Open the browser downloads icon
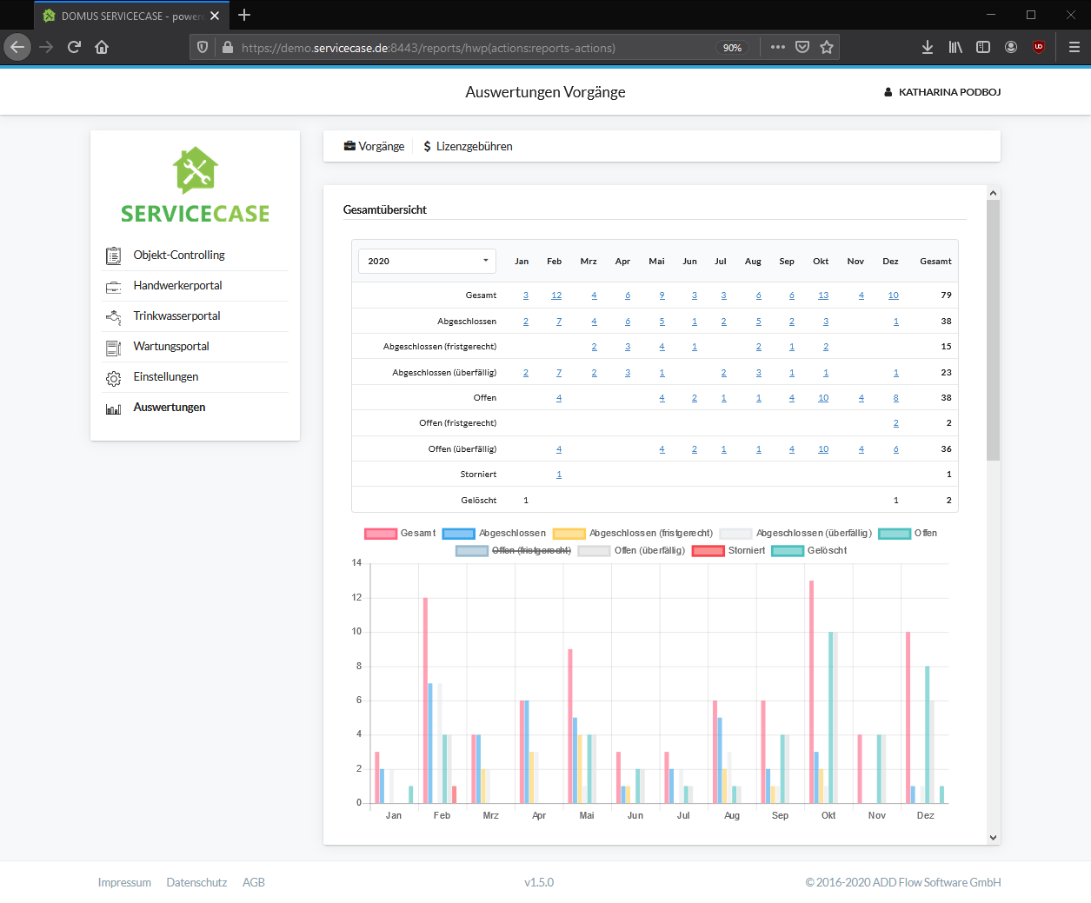 928,47
